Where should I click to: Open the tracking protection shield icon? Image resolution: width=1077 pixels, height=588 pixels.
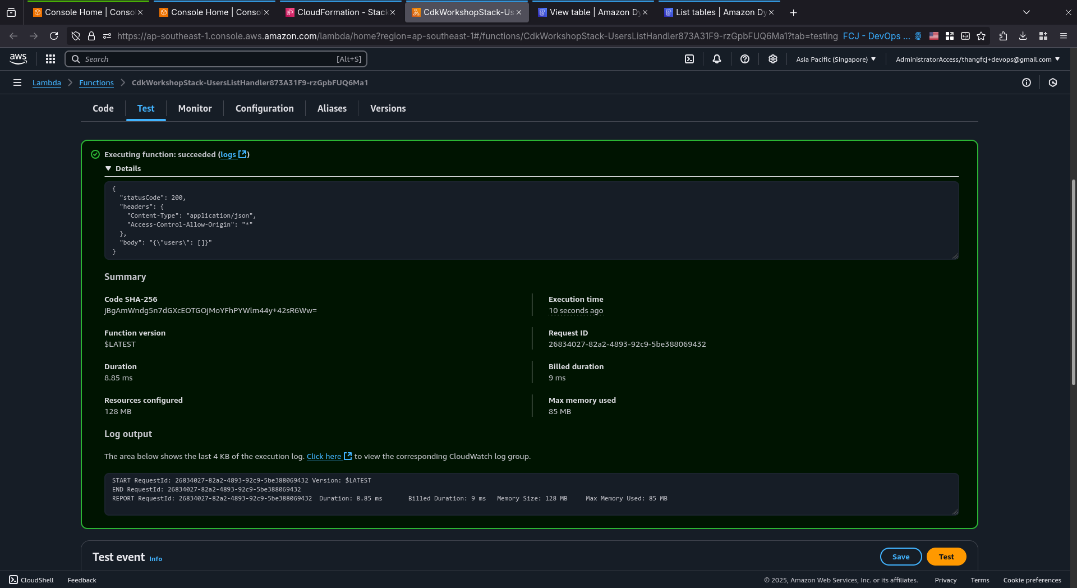(x=76, y=36)
